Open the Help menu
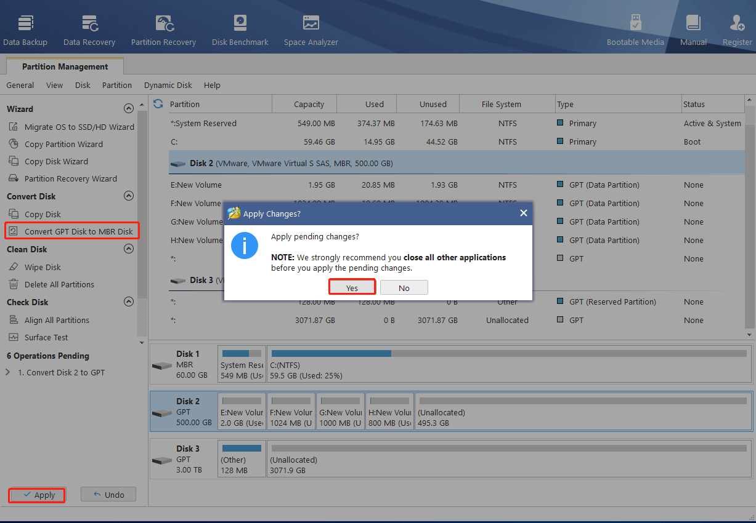Image resolution: width=756 pixels, height=523 pixels. 212,85
